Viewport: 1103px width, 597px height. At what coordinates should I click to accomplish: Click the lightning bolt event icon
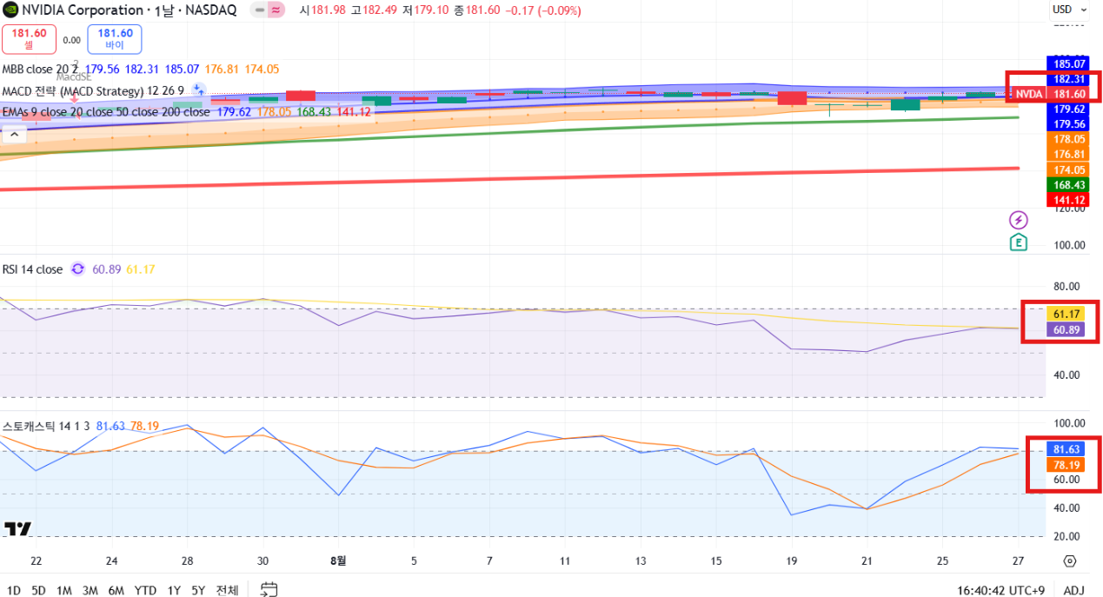coord(1018,220)
